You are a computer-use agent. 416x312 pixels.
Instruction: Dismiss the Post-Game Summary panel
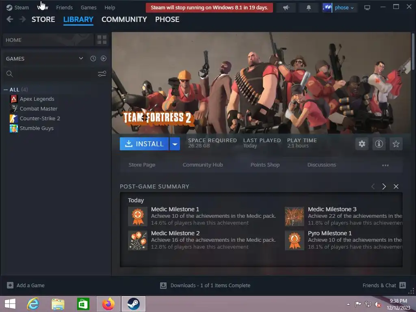[x=396, y=186]
